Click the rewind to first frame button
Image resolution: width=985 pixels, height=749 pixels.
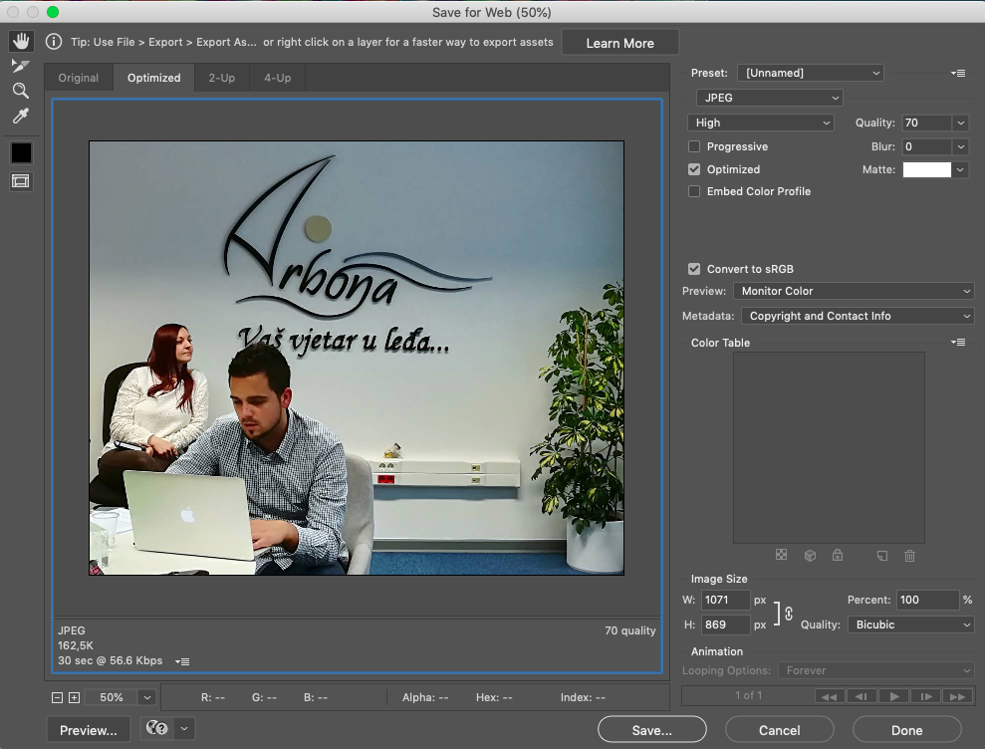coord(830,696)
